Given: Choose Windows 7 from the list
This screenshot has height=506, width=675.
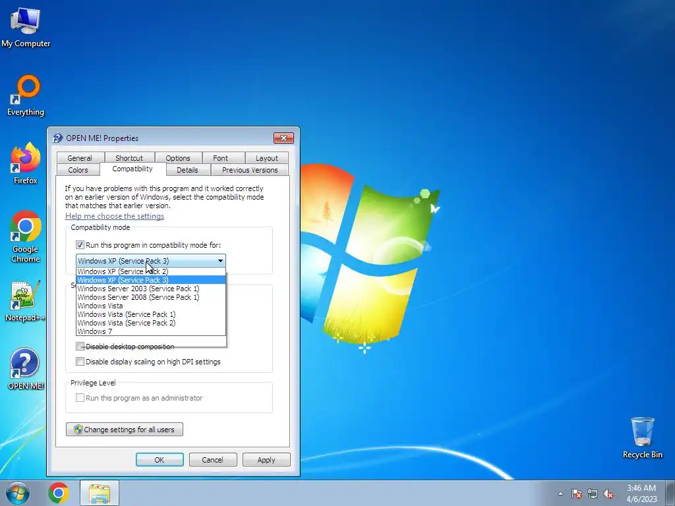Looking at the screenshot, I should (x=151, y=331).
